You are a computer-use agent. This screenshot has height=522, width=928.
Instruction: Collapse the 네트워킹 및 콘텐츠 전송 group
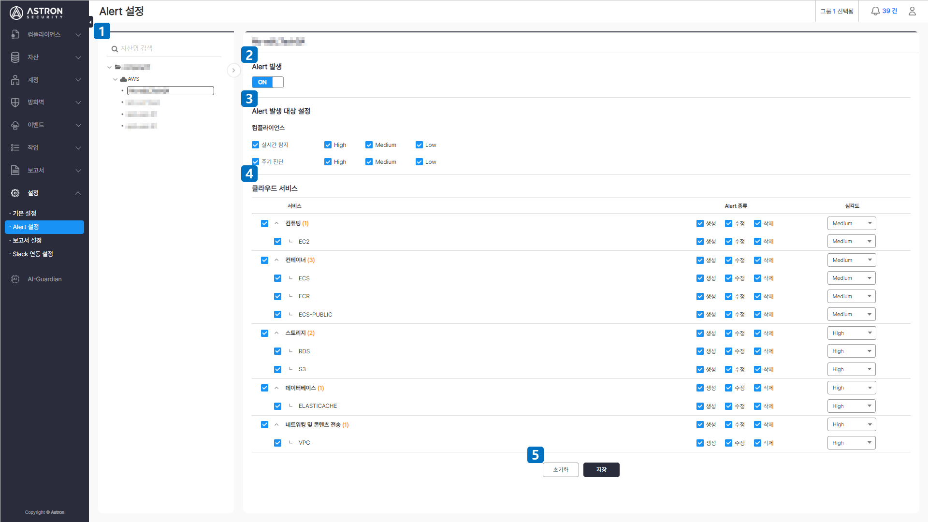pos(276,424)
